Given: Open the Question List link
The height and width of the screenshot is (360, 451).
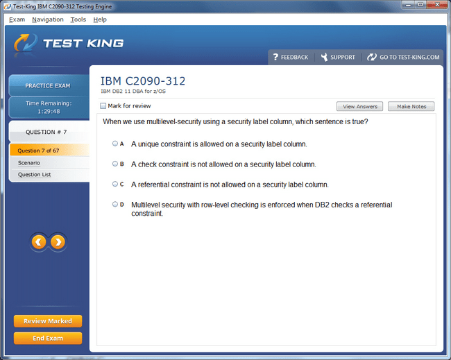Looking at the screenshot, I should click(x=34, y=175).
